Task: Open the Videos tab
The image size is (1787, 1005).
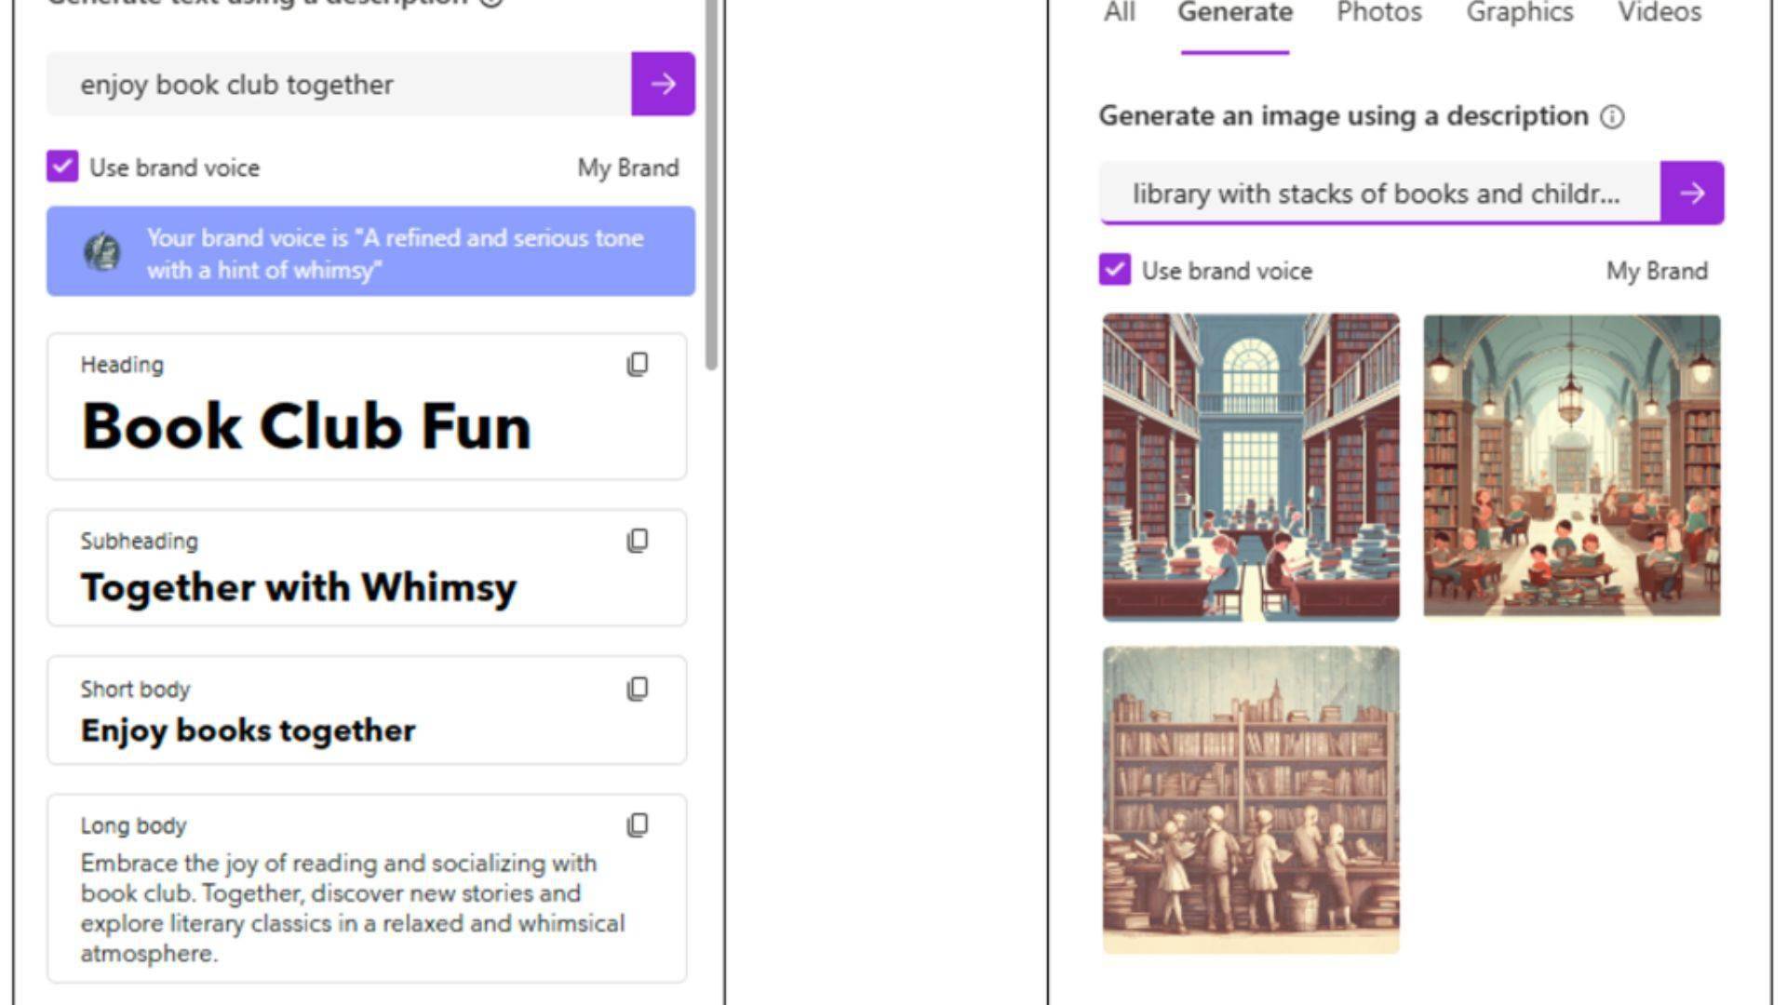Action: [1659, 13]
